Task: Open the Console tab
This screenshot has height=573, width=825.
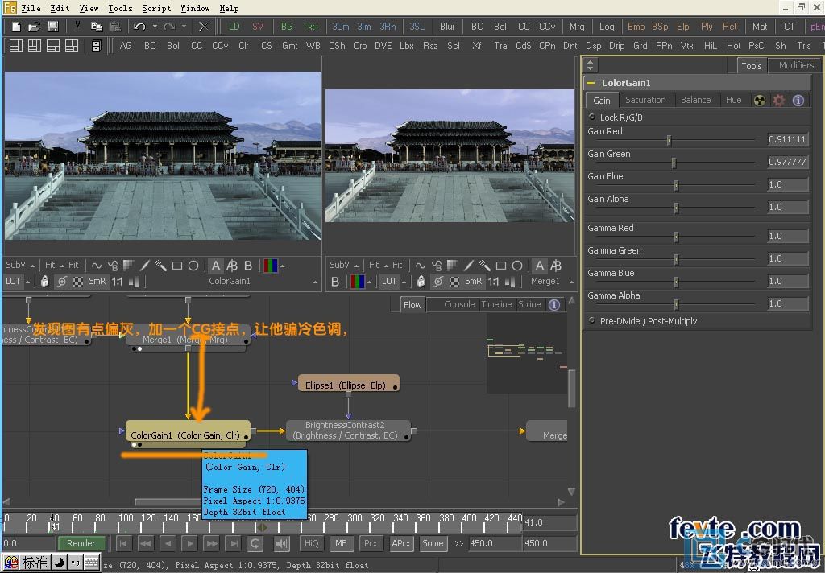Action: [458, 304]
